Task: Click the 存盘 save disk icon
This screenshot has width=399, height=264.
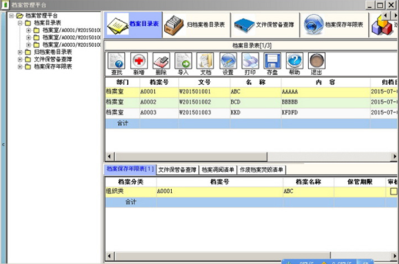Action: click(x=272, y=61)
